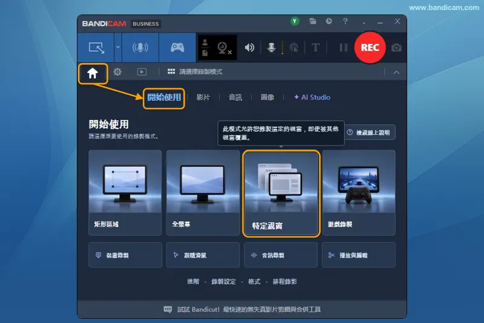
Task: Select the 特定視窗 recording mode card
Action: coord(281,194)
